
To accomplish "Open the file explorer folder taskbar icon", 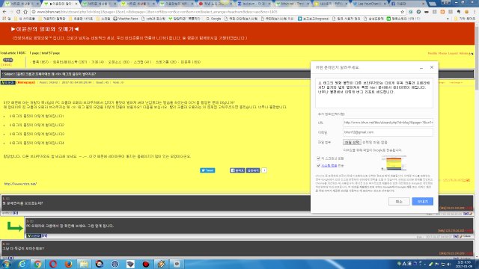I will click(x=84, y=264).
